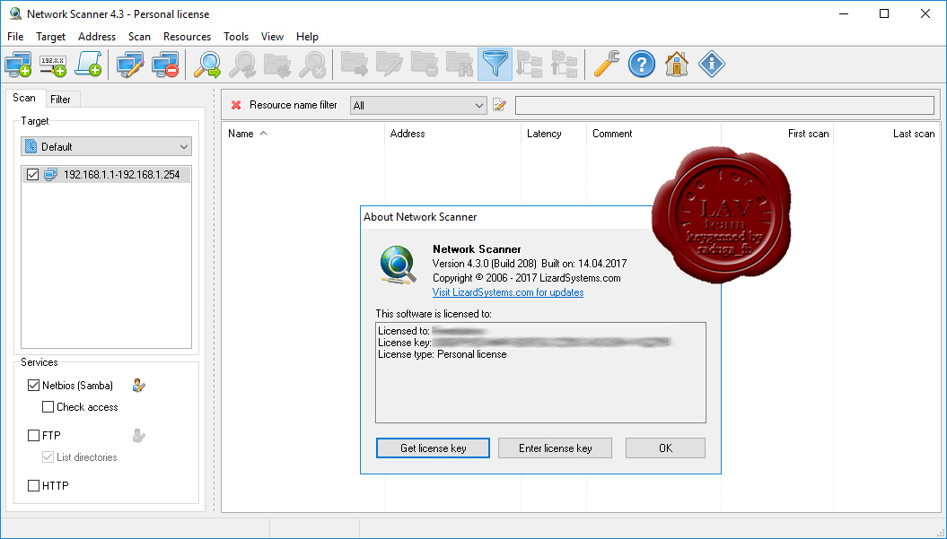Open the Help menu
This screenshot has height=539, width=947.
pos(307,37)
